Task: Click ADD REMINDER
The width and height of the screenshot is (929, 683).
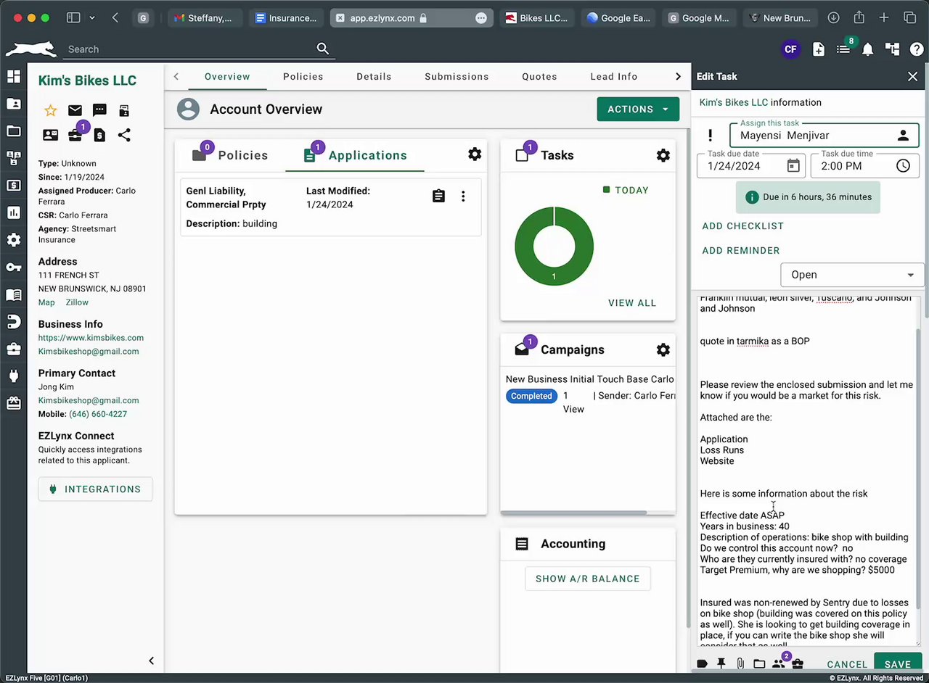Action: click(741, 251)
